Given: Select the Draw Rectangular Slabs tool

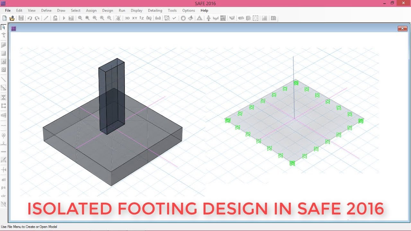Looking at the screenshot, I should [x=4, y=53].
